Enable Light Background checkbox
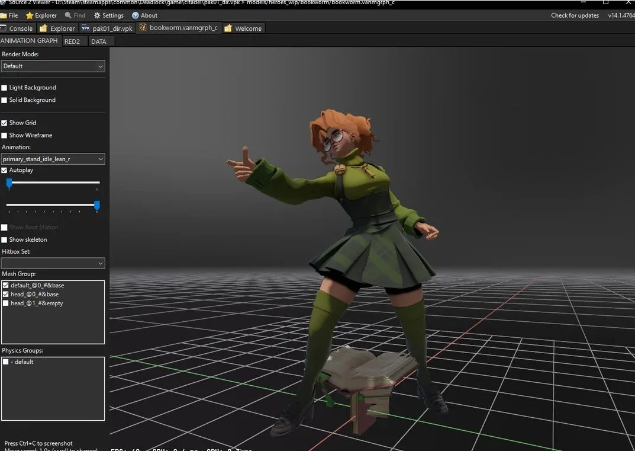The width and height of the screenshot is (635, 451). (4, 88)
